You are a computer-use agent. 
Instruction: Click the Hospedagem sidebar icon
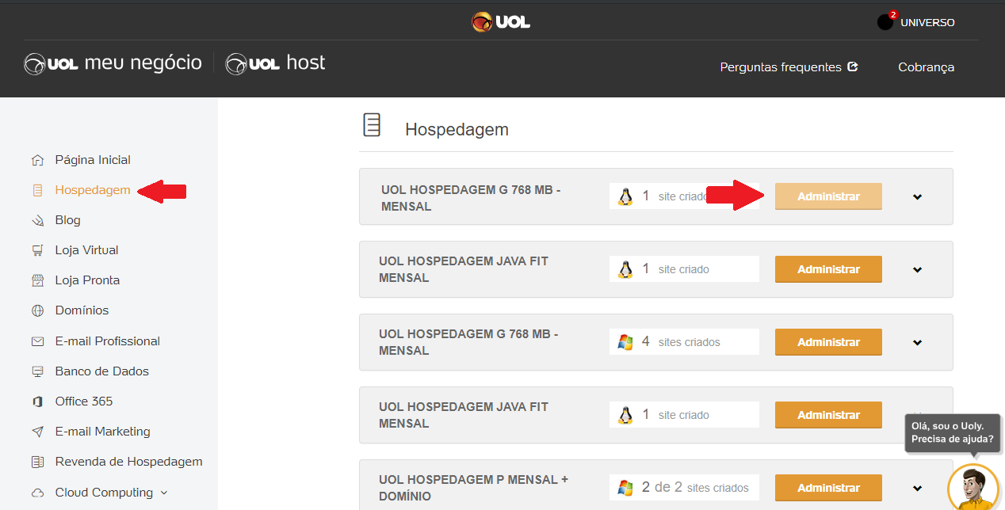click(37, 190)
